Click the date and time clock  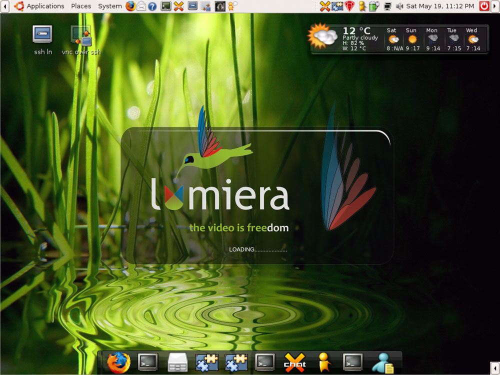(x=440, y=6)
